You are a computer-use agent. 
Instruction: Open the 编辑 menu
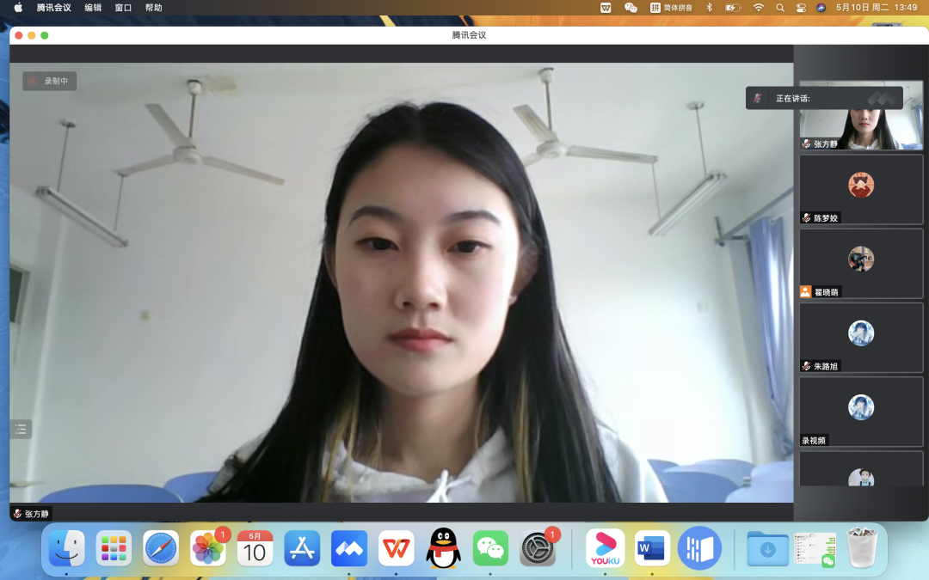pyautogui.click(x=93, y=8)
